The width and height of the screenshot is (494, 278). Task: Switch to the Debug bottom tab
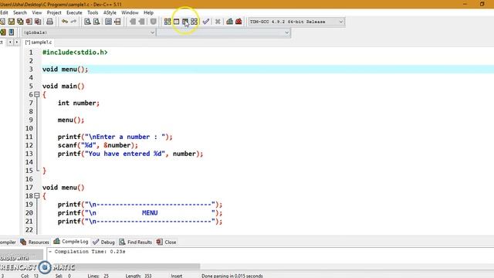coord(104,242)
